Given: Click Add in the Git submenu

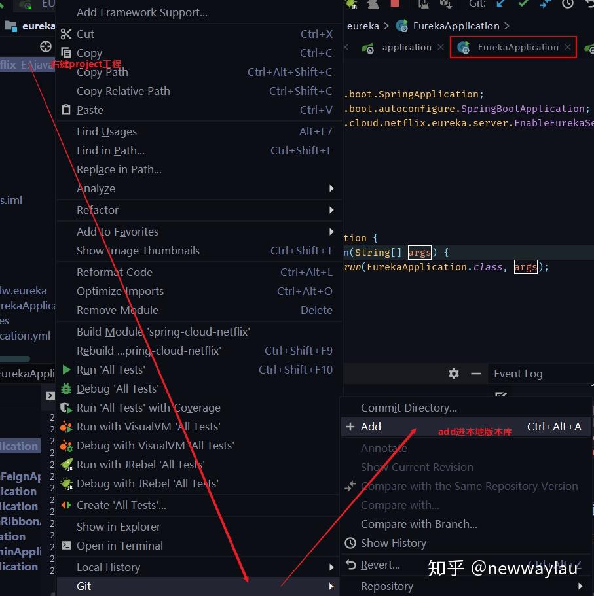Looking at the screenshot, I should (x=466, y=427).
